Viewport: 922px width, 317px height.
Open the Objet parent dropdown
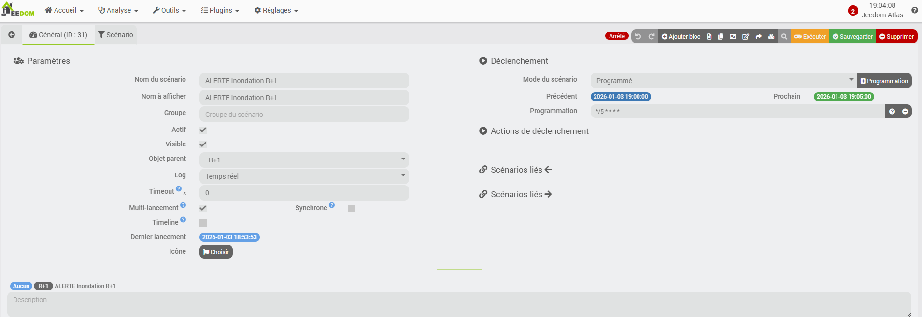304,160
